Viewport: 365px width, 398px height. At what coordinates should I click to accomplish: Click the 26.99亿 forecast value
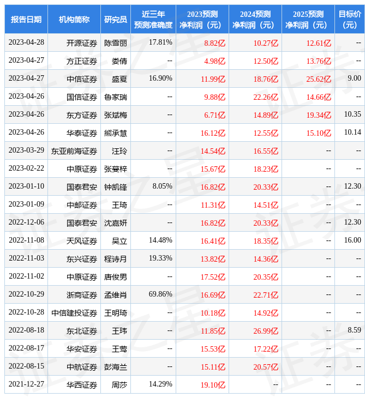tap(266, 331)
